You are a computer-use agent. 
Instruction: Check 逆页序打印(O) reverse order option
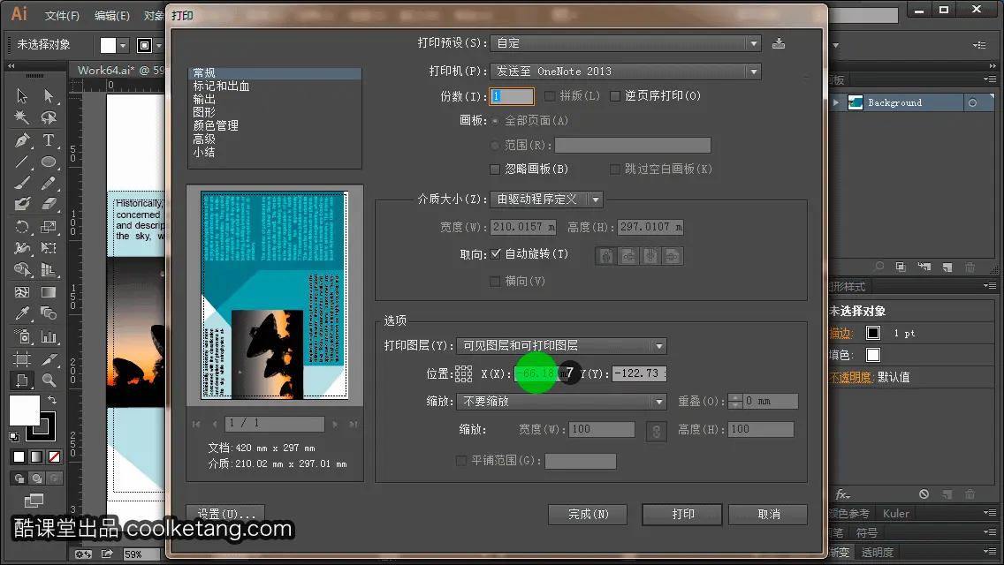(x=615, y=96)
